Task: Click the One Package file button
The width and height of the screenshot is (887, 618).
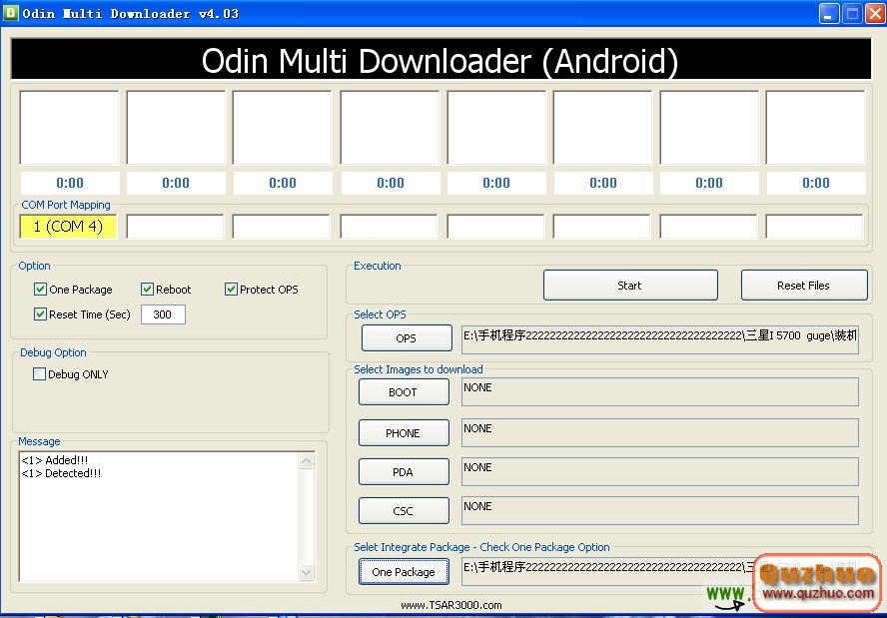Action: tap(404, 572)
